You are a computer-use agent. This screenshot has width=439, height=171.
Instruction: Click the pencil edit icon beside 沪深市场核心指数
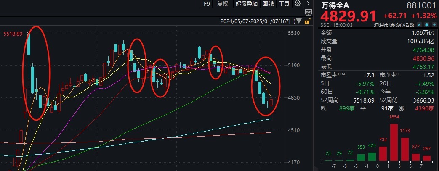pos(419,25)
